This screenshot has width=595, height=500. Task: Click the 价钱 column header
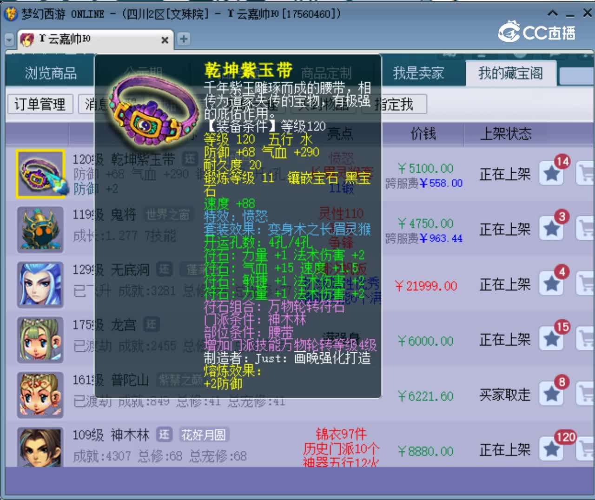423,134
